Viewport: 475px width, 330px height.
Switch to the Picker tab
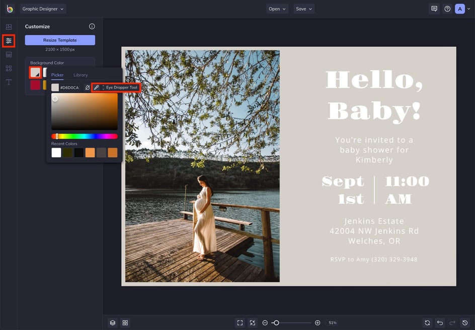[57, 75]
